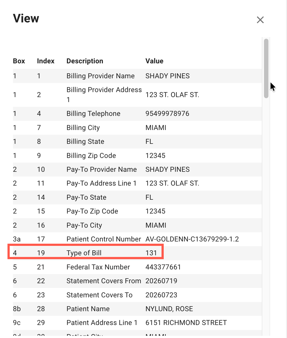Click Statement Covers To value 20260723
Screen dimensions: 287x338
[x=161, y=295]
